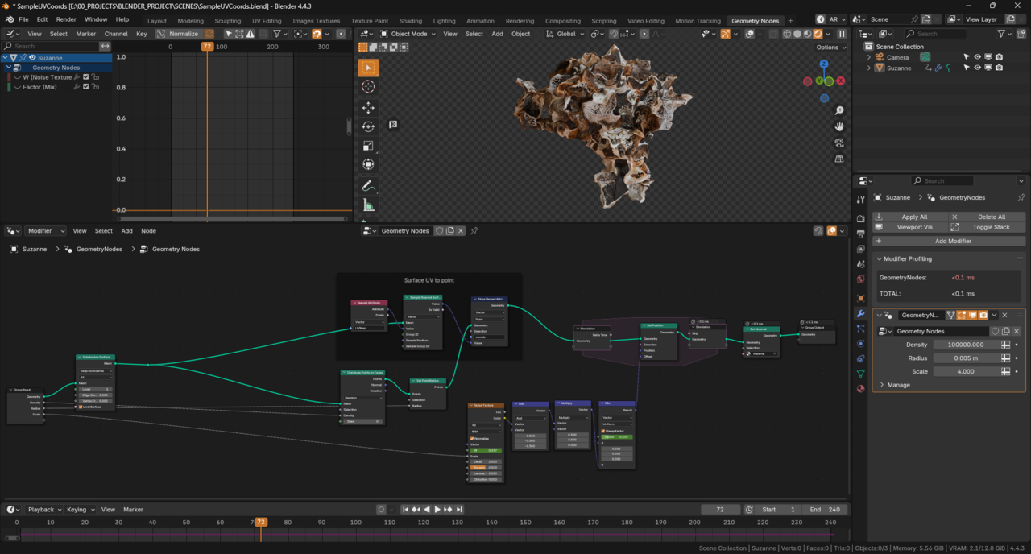Viewport: 1031px width, 554px height.
Task: Lock the W (Noise Texture) channel
Action: point(95,77)
